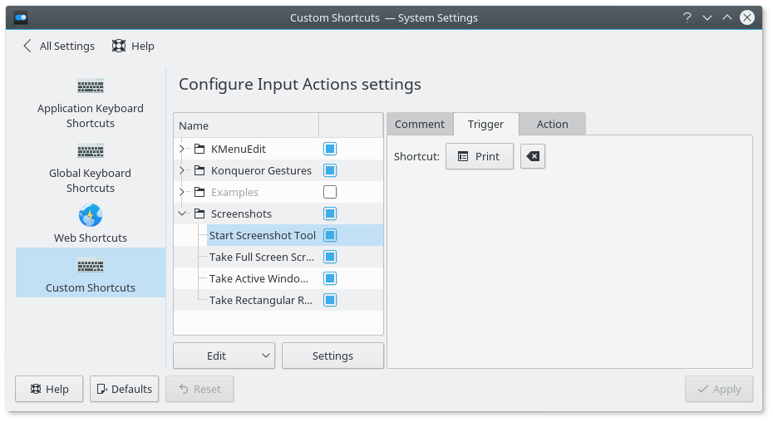Open Application Keyboard Shortcuts keyboard icon
This screenshot has width=773, height=422.
tap(91, 86)
